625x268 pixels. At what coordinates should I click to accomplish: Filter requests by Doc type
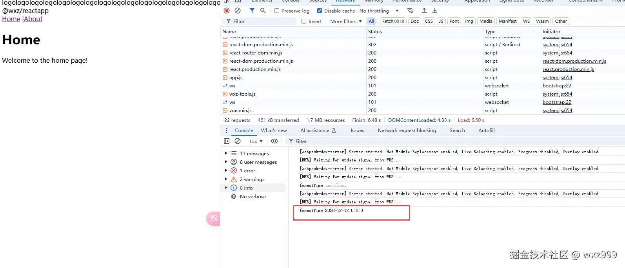pyautogui.click(x=414, y=21)
